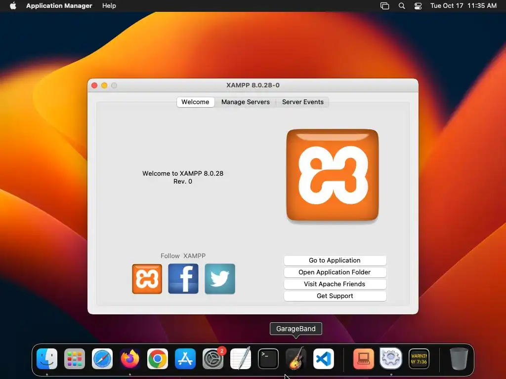Open orange laptop app in Dock
Viewport: 506px width, 379px height.
(363, 359)
